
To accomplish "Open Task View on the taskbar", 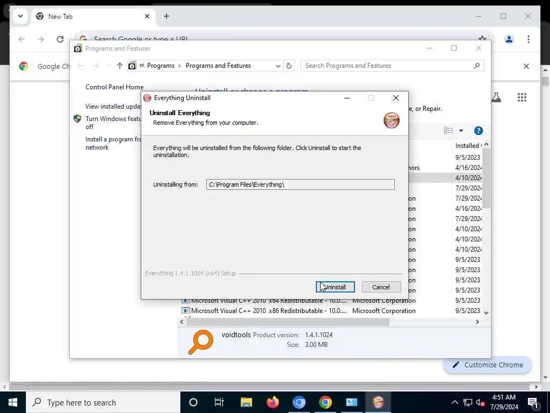I will [219, 402].
